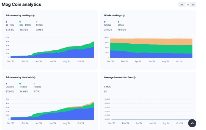206x130 pixels.
Task: Click the Whale holdings stacked chart
Action: click(151, 48)
